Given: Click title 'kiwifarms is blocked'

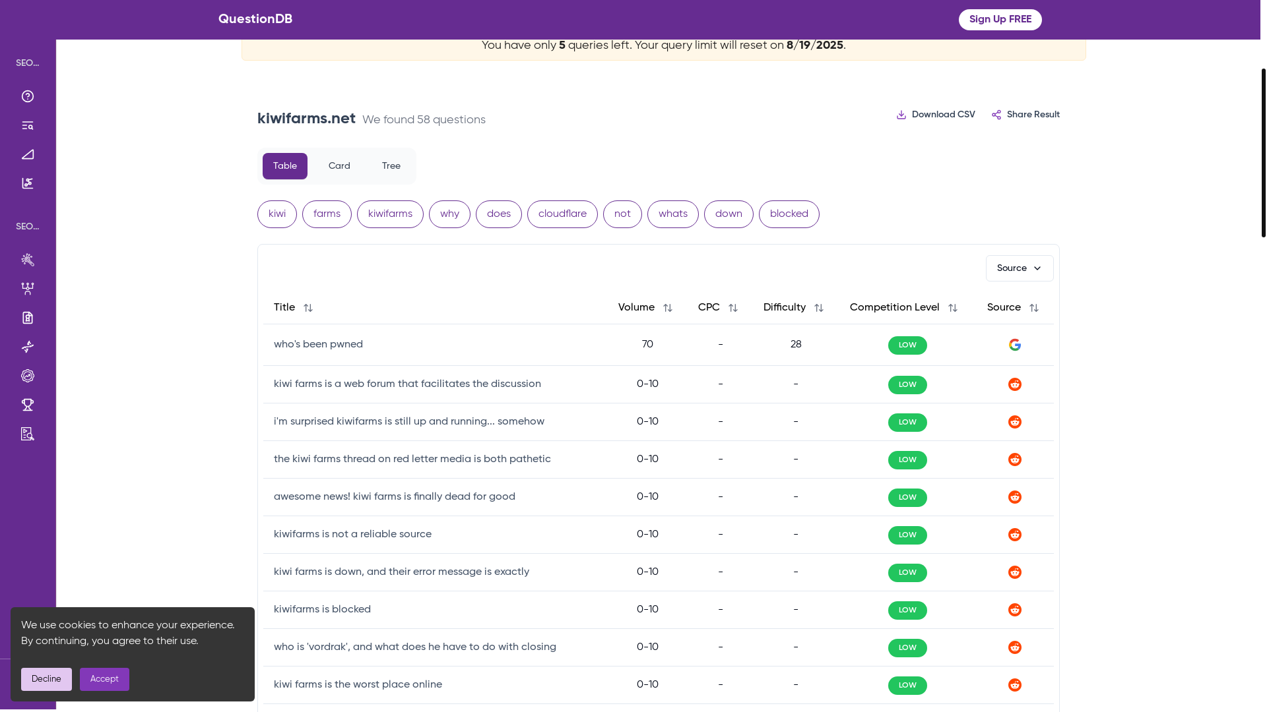Looking at the screenshot, I should coord(322,610).
